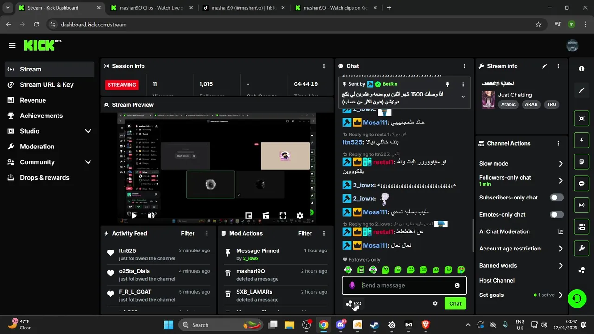Open Stream URL & Key page

[x=49, y=85]
